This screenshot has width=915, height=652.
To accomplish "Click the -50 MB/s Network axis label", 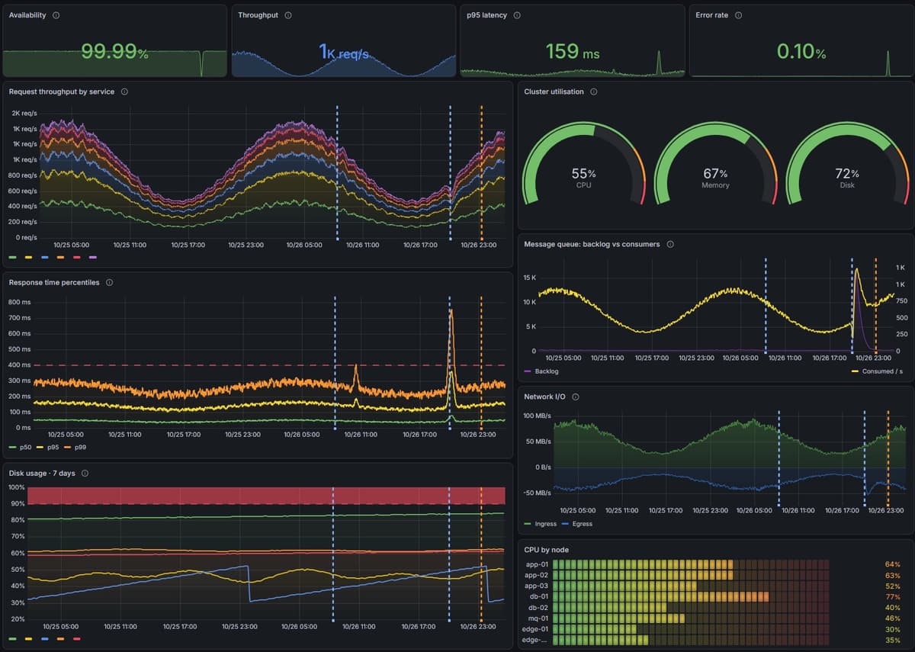I will (x=537, y=493).
